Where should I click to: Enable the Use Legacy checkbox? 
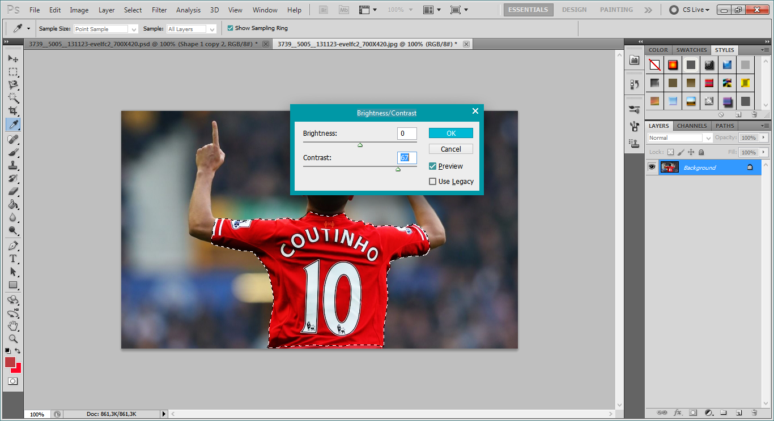point(433,182)
